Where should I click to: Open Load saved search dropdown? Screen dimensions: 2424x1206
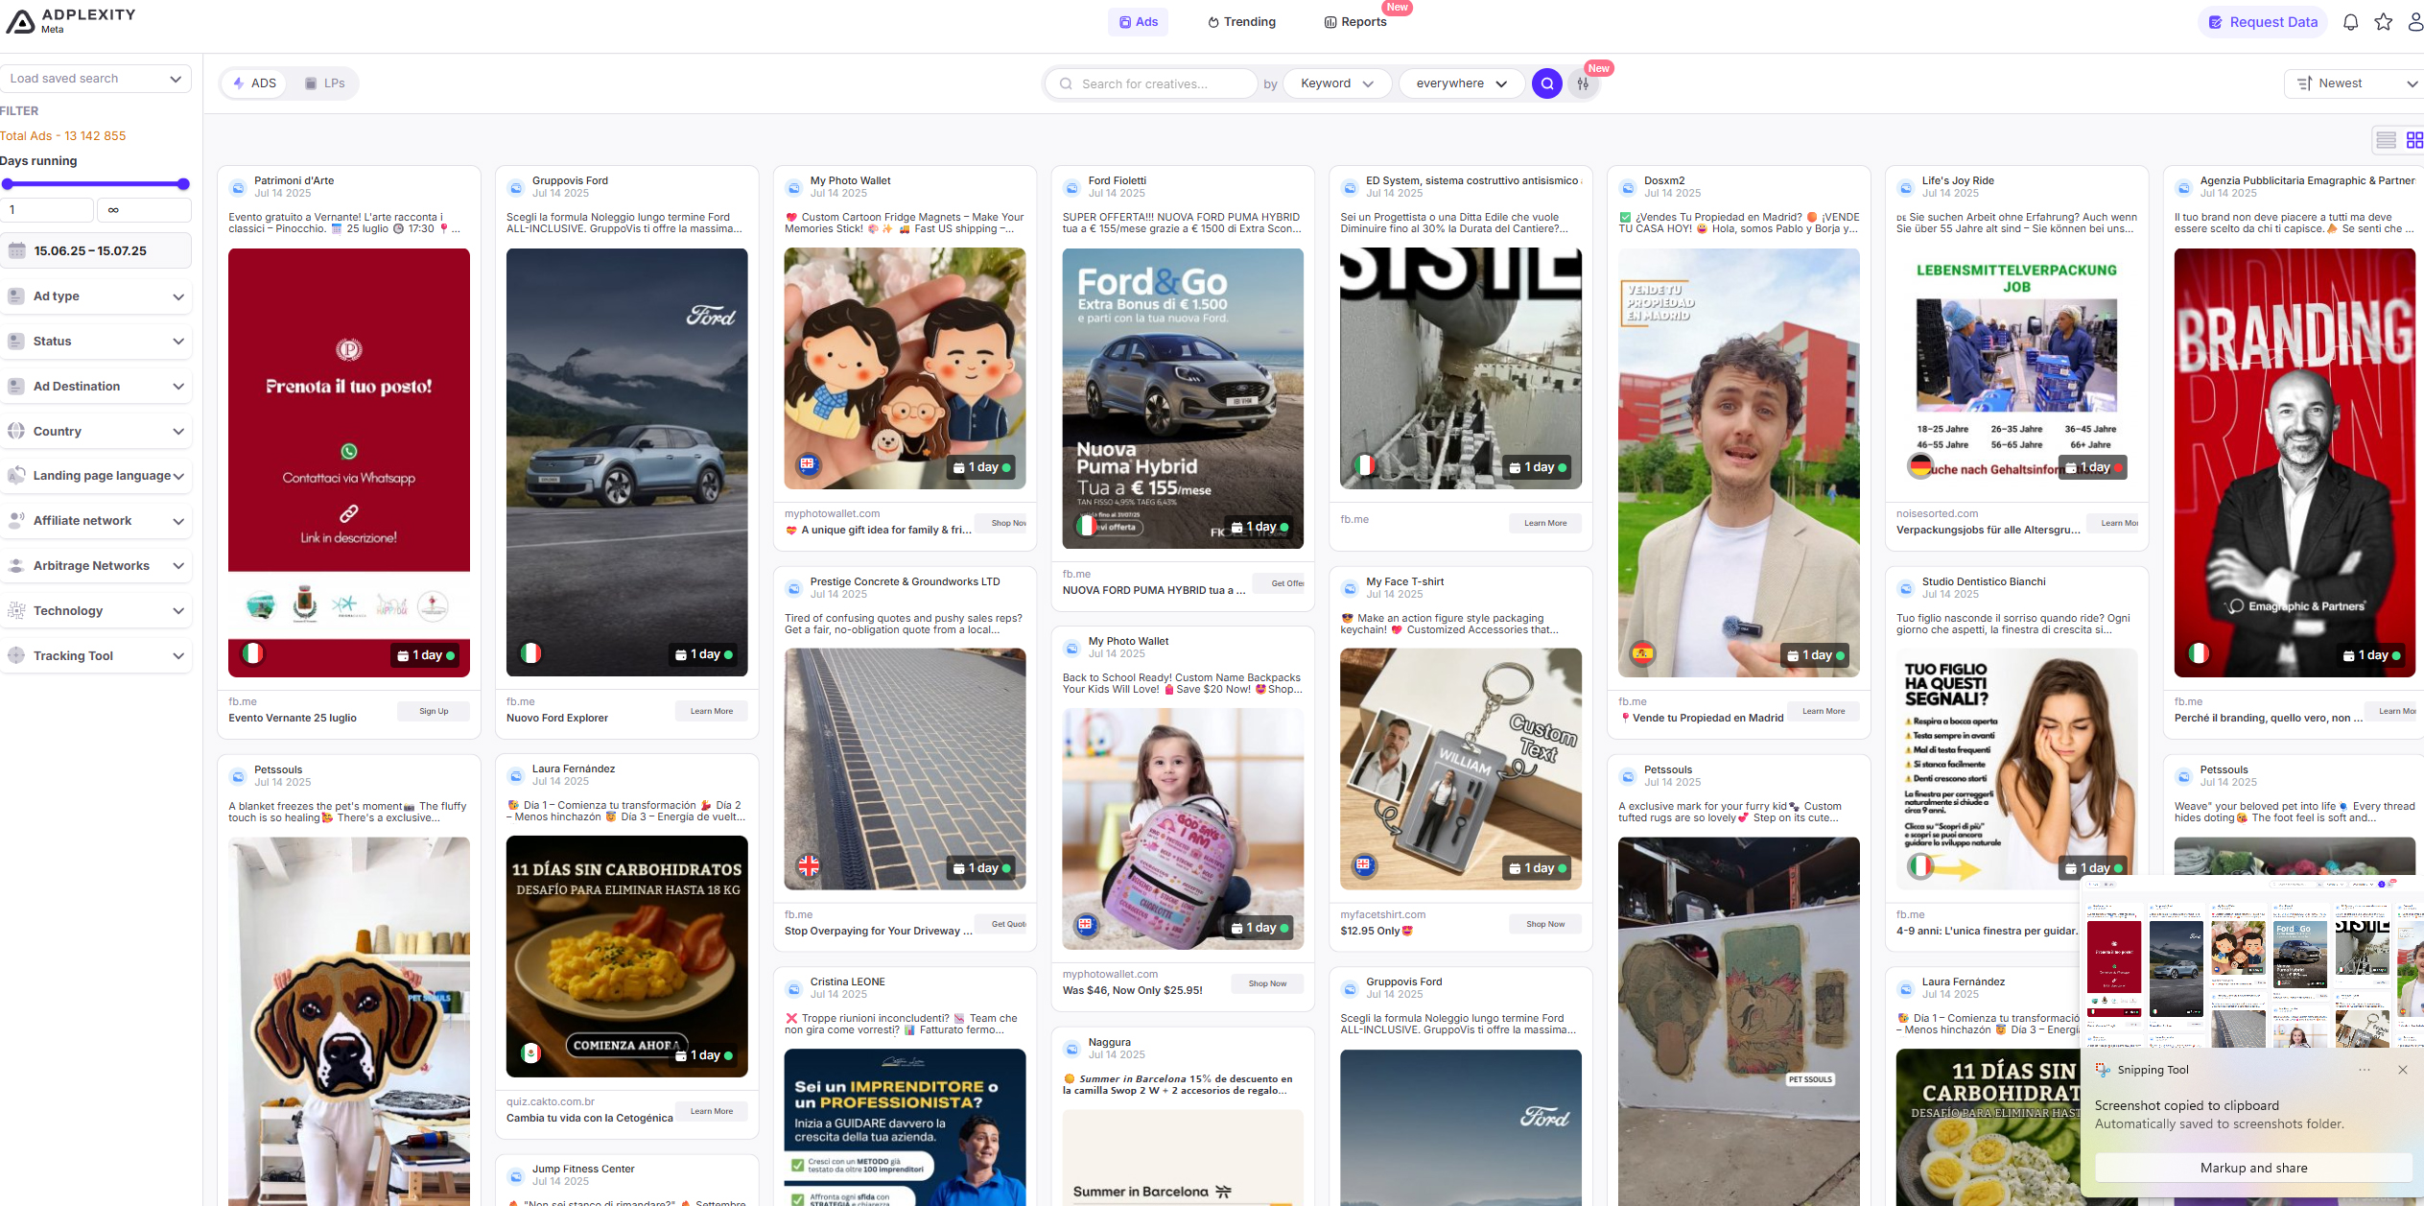click(x=95, y=79)
